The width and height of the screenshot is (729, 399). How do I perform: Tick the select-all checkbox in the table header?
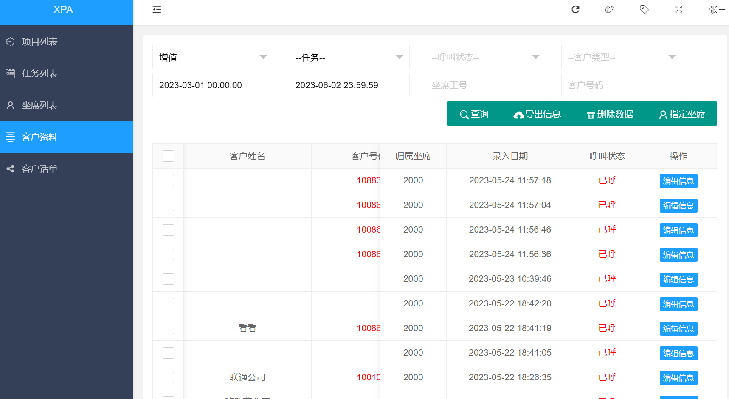(168, 156)
